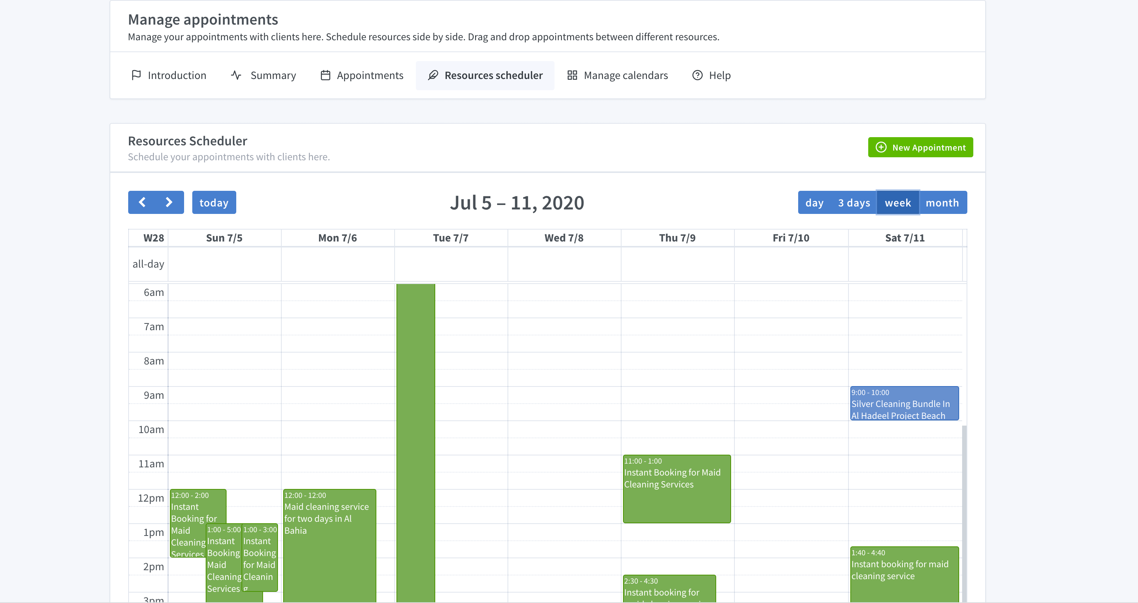The image size is (1138, 603).
Task: Click the Jul 5 – 11, 2020 title
Action: 517,203
